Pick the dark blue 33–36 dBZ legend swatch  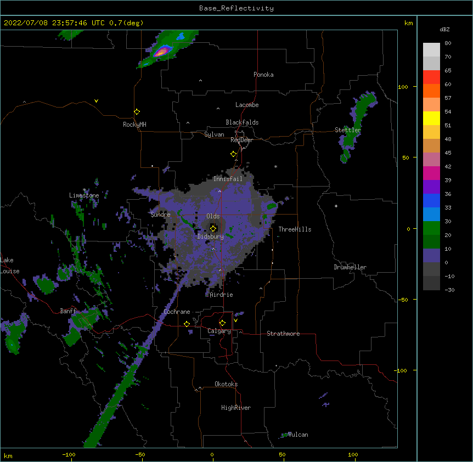(x=431, y=200)
